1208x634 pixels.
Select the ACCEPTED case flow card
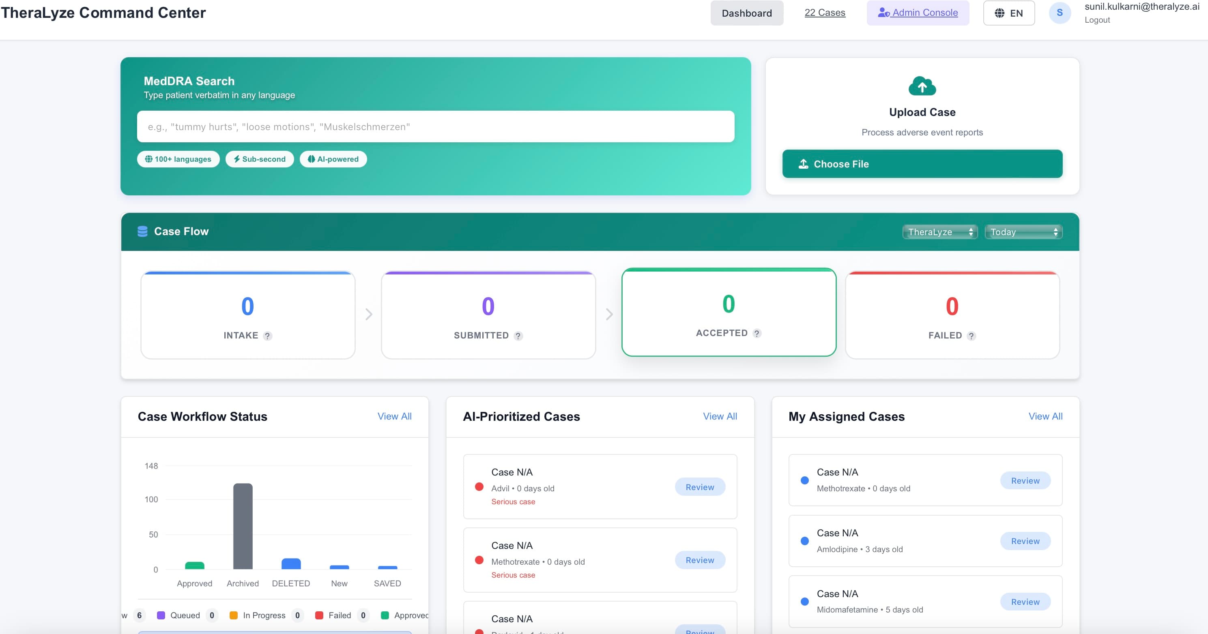tap(729, 312)
